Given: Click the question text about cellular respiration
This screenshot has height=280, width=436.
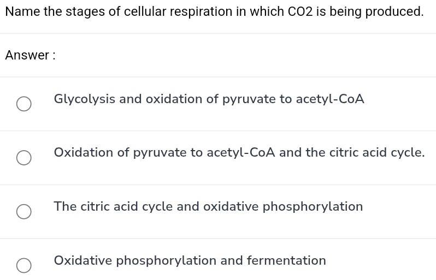Looking at the screenshot, I should click(x=214, y=11).
